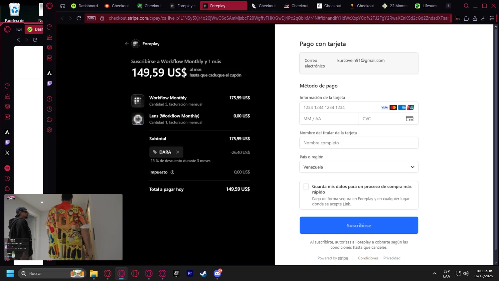The width and height of the screenshot is (499, 281).
Task: Open Extensions cube in the checkout window sidebar
Action: pyautogui.click(x=50, y=120)
